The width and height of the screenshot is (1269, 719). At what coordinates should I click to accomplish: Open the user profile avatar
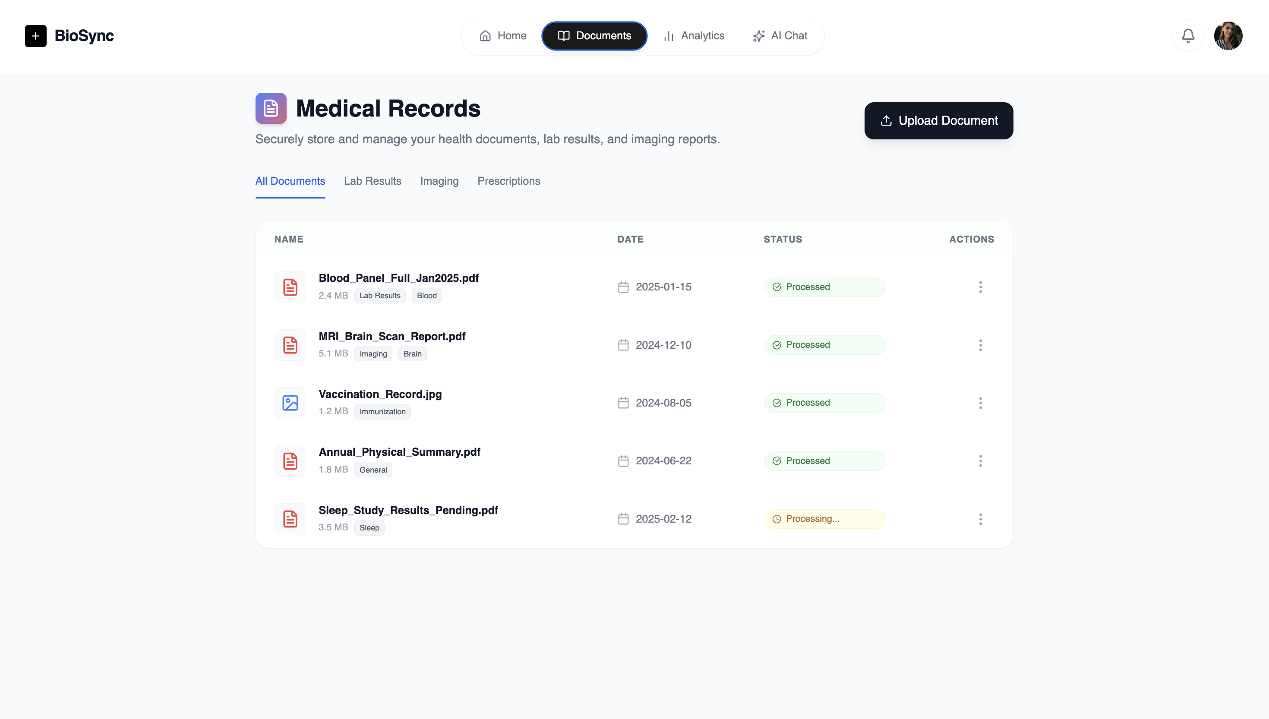[x=1228, y=35]
